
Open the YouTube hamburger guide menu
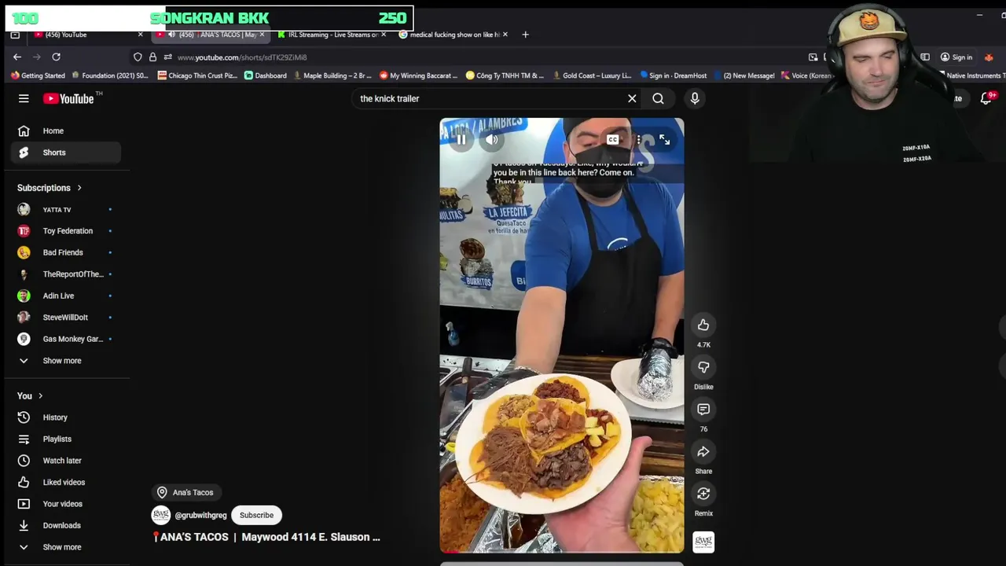coord(24,98)
